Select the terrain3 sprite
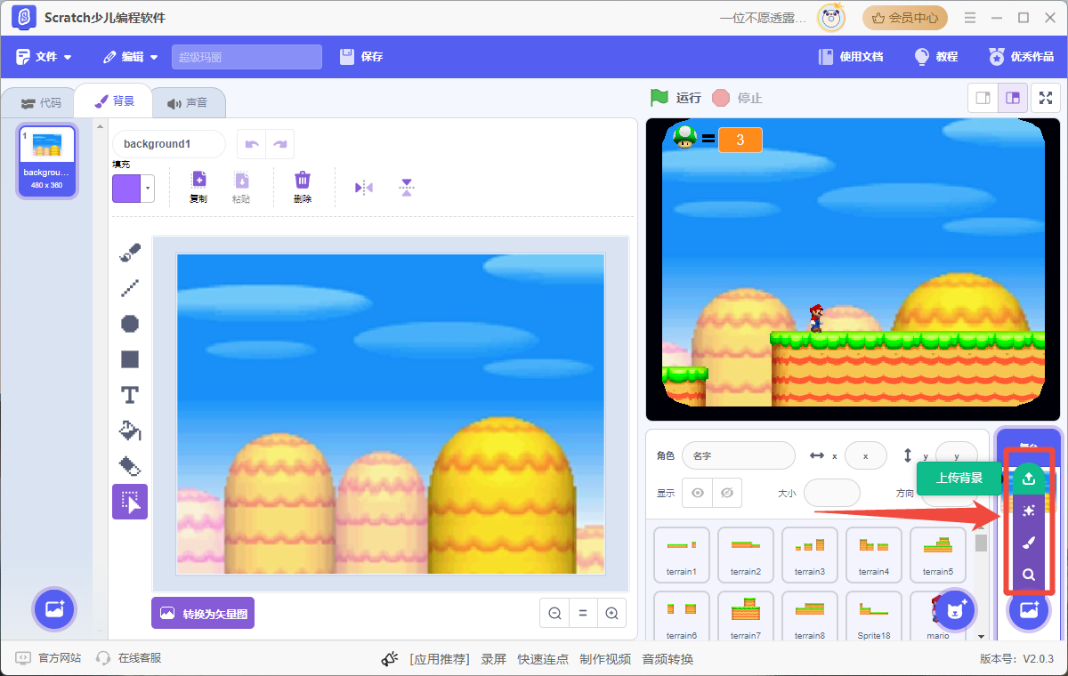Viewport: 1068px width, 676px height. [810, 555]
